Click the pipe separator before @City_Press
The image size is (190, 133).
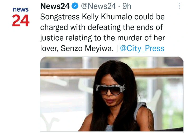click(x=117, y=49)
